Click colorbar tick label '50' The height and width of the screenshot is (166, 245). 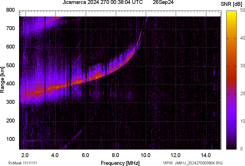[x=242, y=10]
